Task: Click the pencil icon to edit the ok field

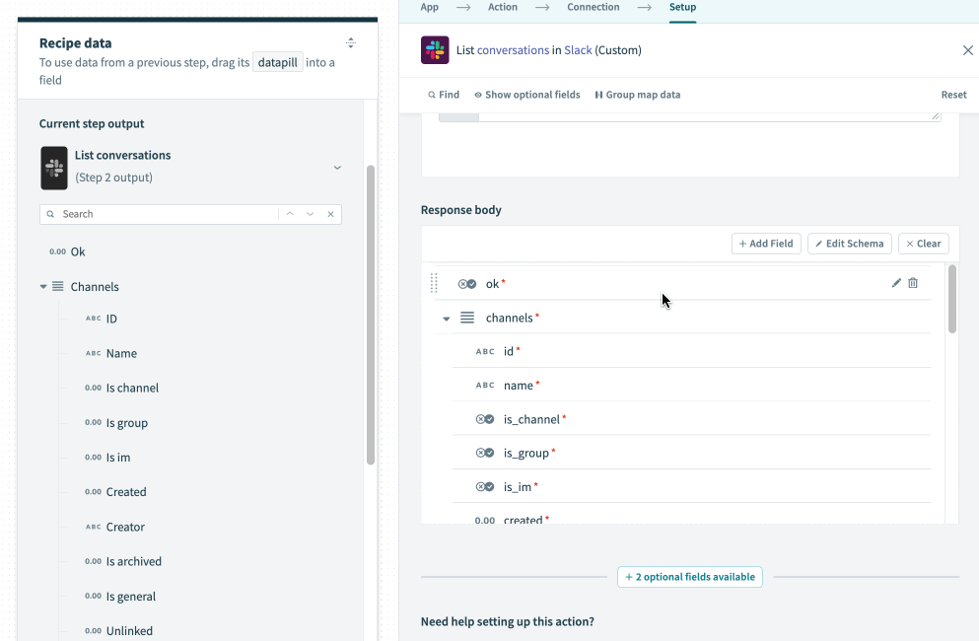Action: pyautogui.click(x=896, y=283)
